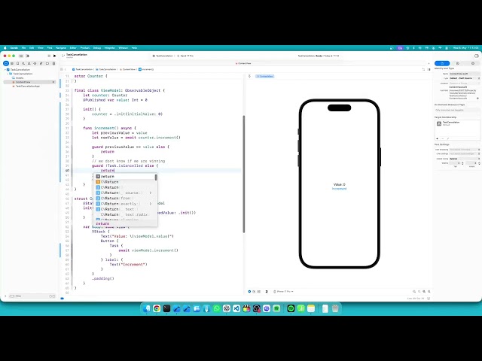Image resolution: width=482 pixels, height=361 pixels.
Task: Open the file Type dropdown in inspector
Action: (x=465, y=78)
